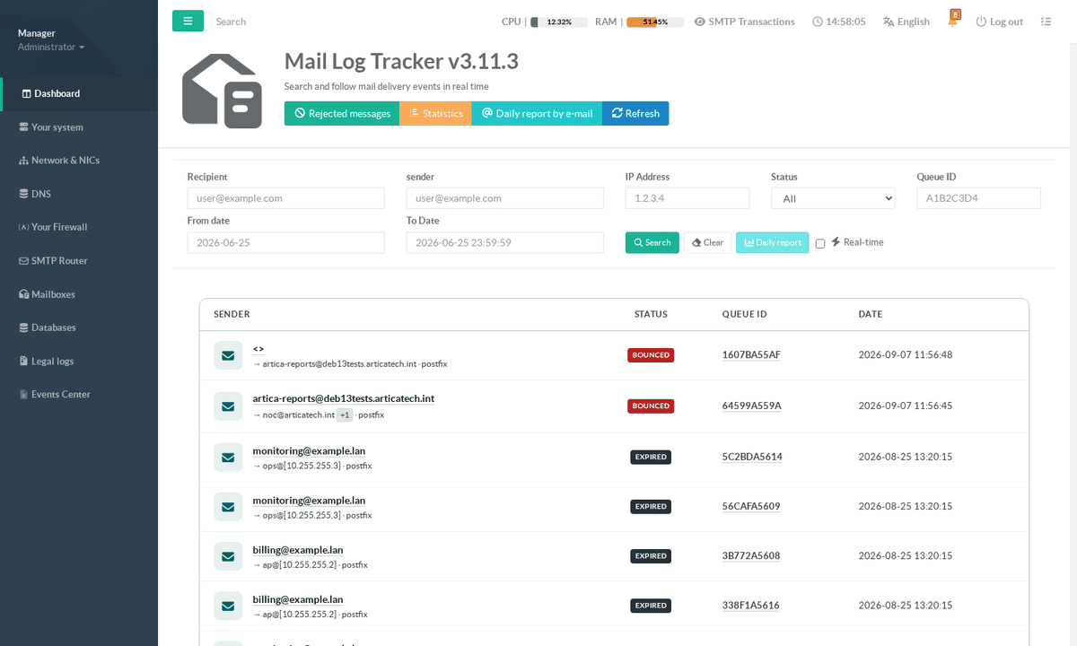Open Databases in the sidebar
The height and width of the screenshot is (646, 1077).
pyautogui.click(x=79, y=327)
